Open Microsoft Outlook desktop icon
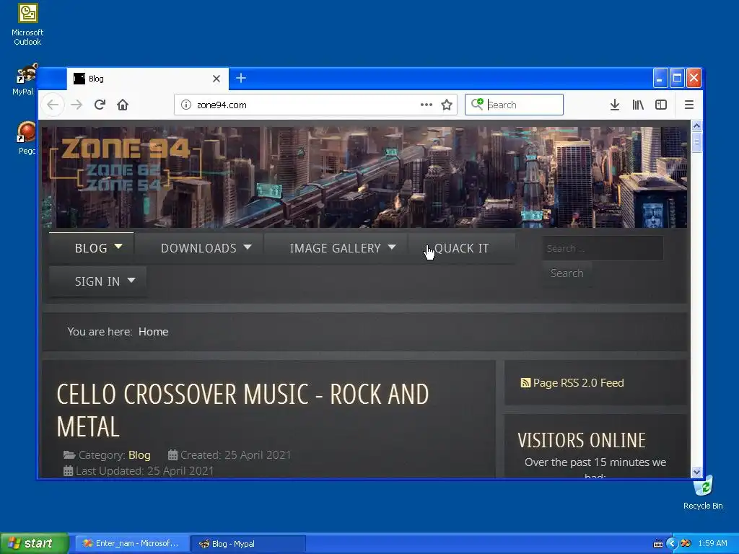The image size is (739, 554). [x=27, y=24]
